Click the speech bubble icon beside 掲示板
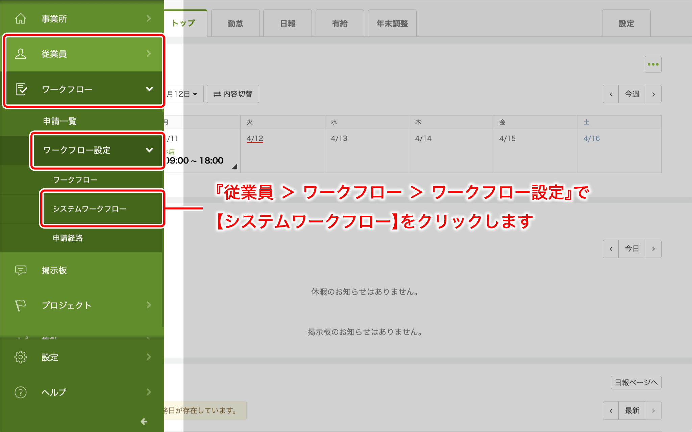Image resolution: width=692 pixels, height=432 pixels. [21, 270]
